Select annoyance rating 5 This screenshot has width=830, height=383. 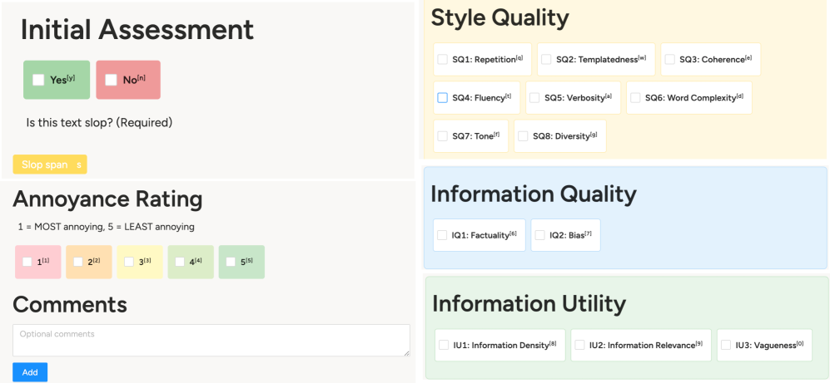tap(231, 262)
